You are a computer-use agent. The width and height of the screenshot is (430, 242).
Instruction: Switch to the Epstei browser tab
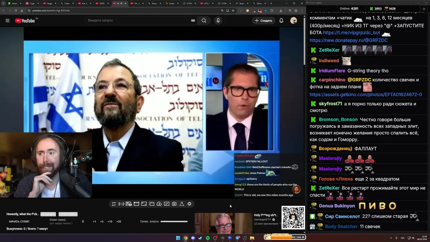[172, 3]
